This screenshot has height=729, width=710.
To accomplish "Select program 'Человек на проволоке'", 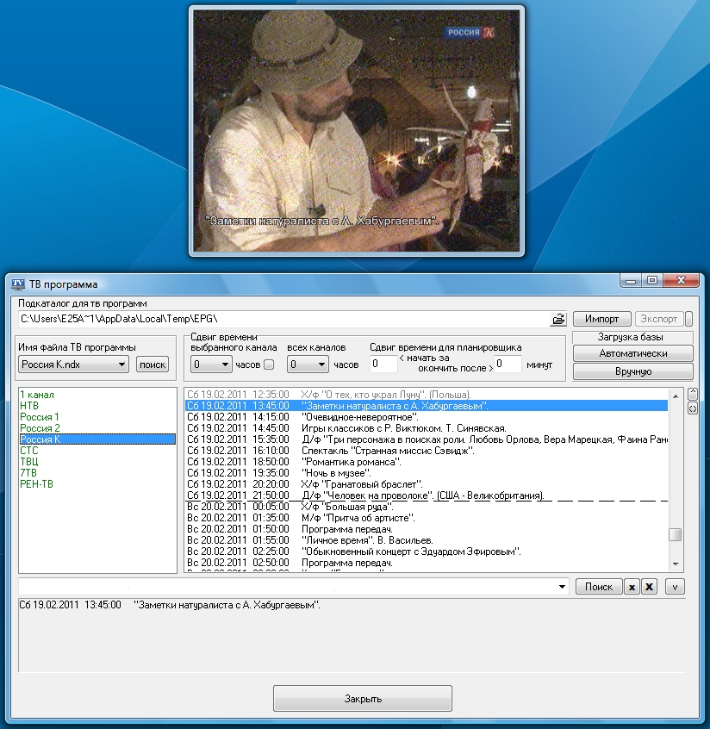I will tap(427, 495).
